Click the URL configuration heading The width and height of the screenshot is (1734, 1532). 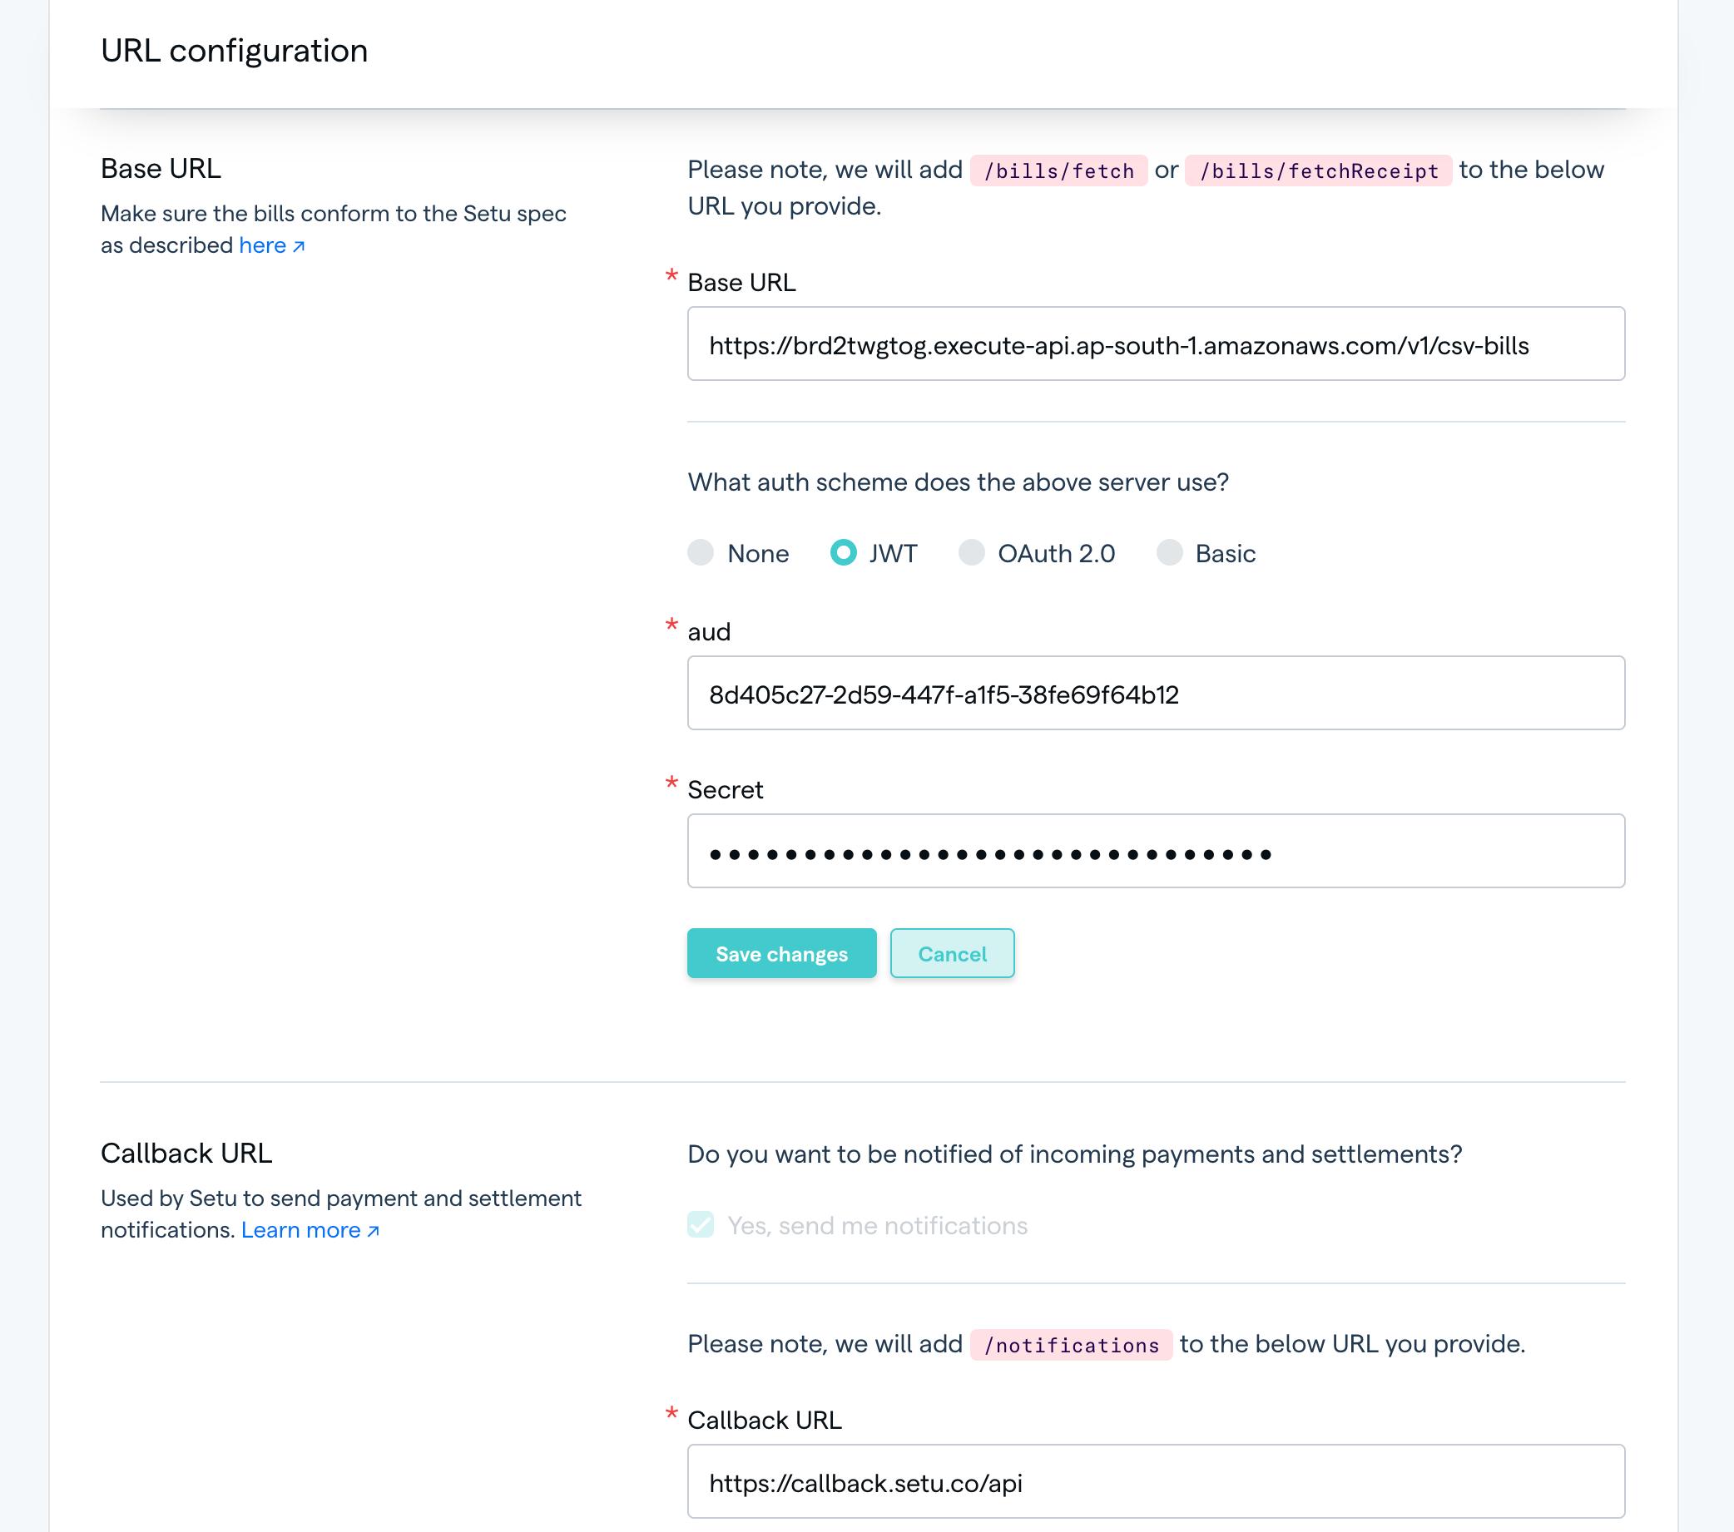(235, 50)
